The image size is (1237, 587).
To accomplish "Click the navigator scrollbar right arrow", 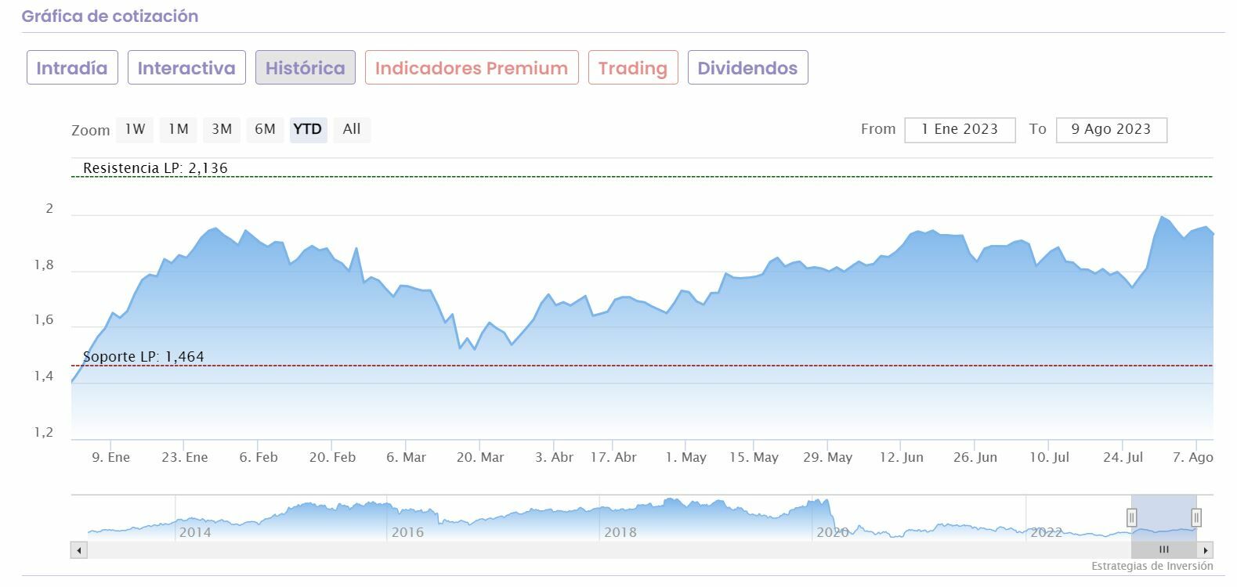I will [x=1206, y=550].
